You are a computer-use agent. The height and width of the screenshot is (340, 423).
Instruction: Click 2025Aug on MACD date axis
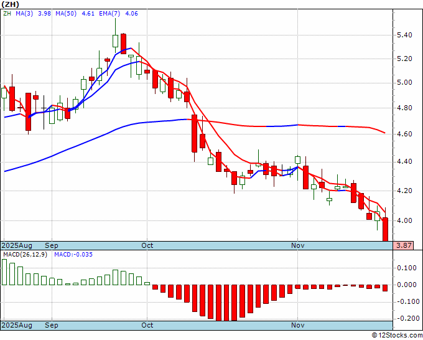tap(17, 325)
